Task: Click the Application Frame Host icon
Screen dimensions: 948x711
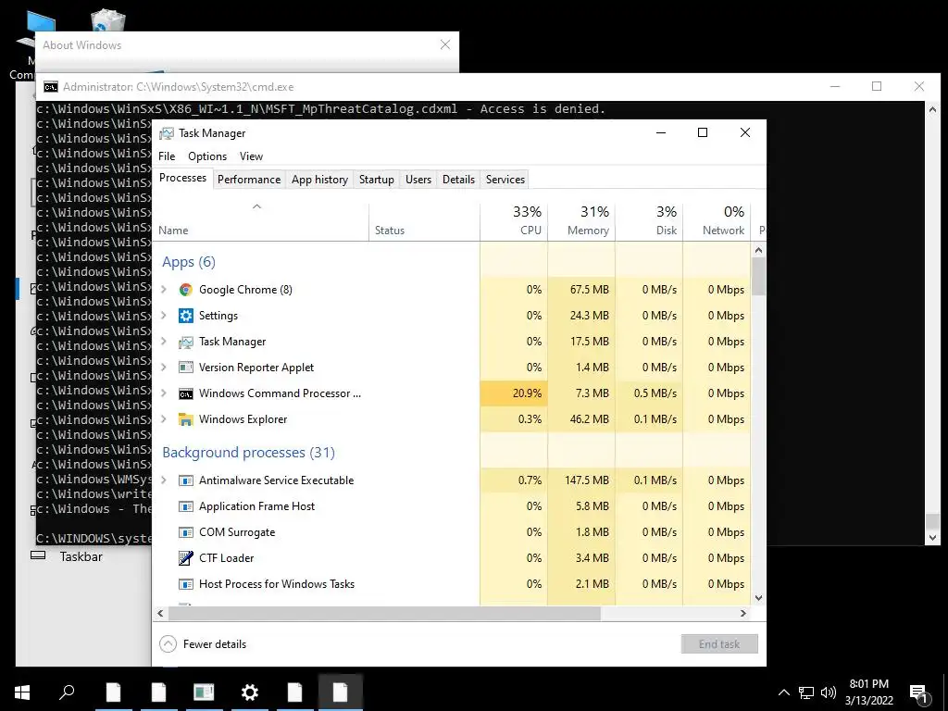Action: pos(185,506)
